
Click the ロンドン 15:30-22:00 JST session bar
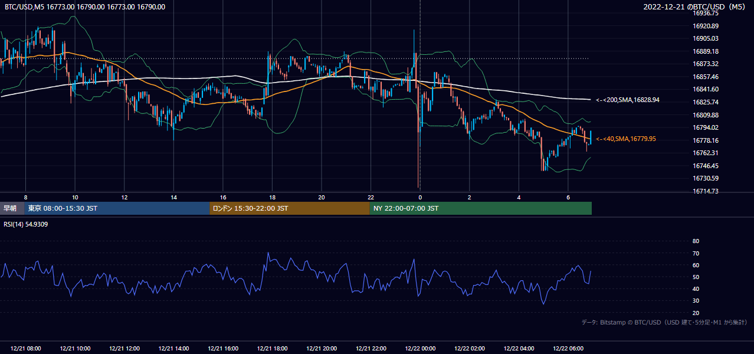(x=290, y=208)
